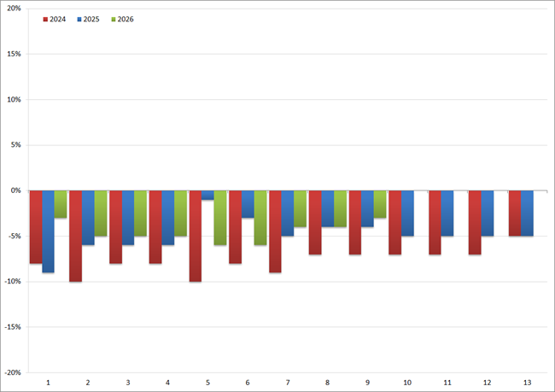This screenshot has width=555, height=392.
Task: Select the red 2024 bar in period 2
Action: coord(76,237)
